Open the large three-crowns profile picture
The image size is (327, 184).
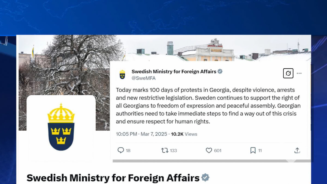pyautogui.click(x=61, y=127)
